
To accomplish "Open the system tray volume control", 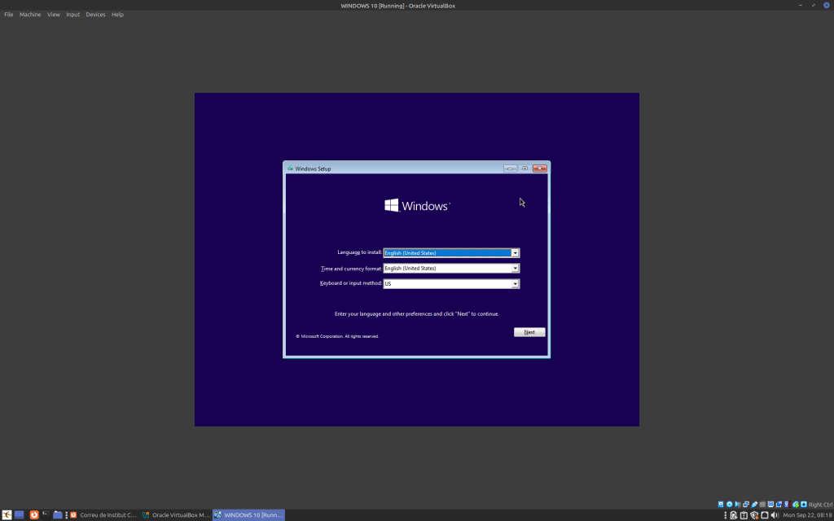I will (x=775, y=515).
